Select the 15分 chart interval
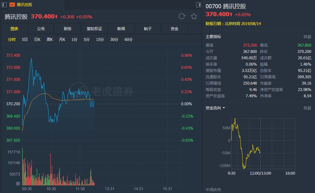Viewport: 315px width, 193px height. 100,40
